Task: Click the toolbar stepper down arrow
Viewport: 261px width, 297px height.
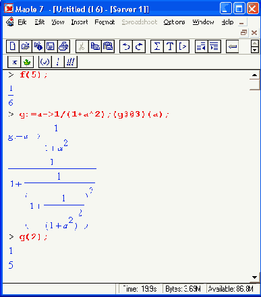Action: click(254, 50)
